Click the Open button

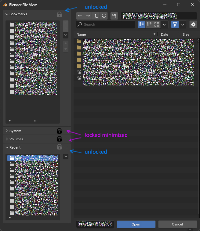coord(136,224)
